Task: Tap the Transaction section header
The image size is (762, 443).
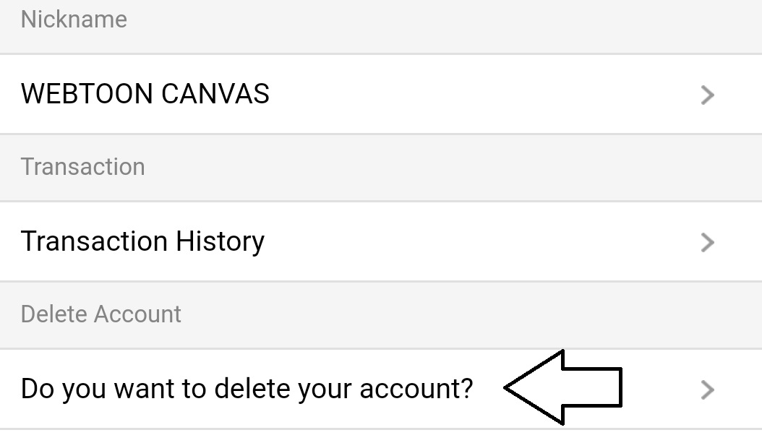Action: pyautogui.click(x=83, y=167)
